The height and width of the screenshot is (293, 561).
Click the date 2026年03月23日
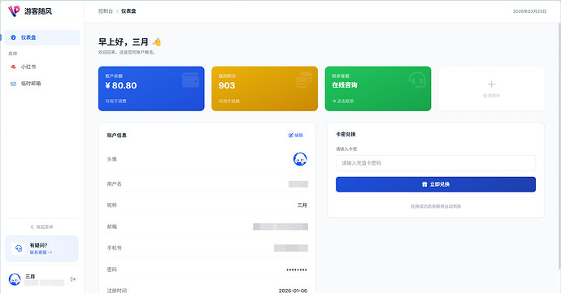click(x=529, y=11)
